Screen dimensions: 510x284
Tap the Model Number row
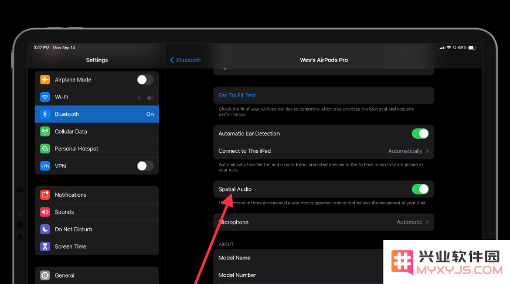(298, 275)
